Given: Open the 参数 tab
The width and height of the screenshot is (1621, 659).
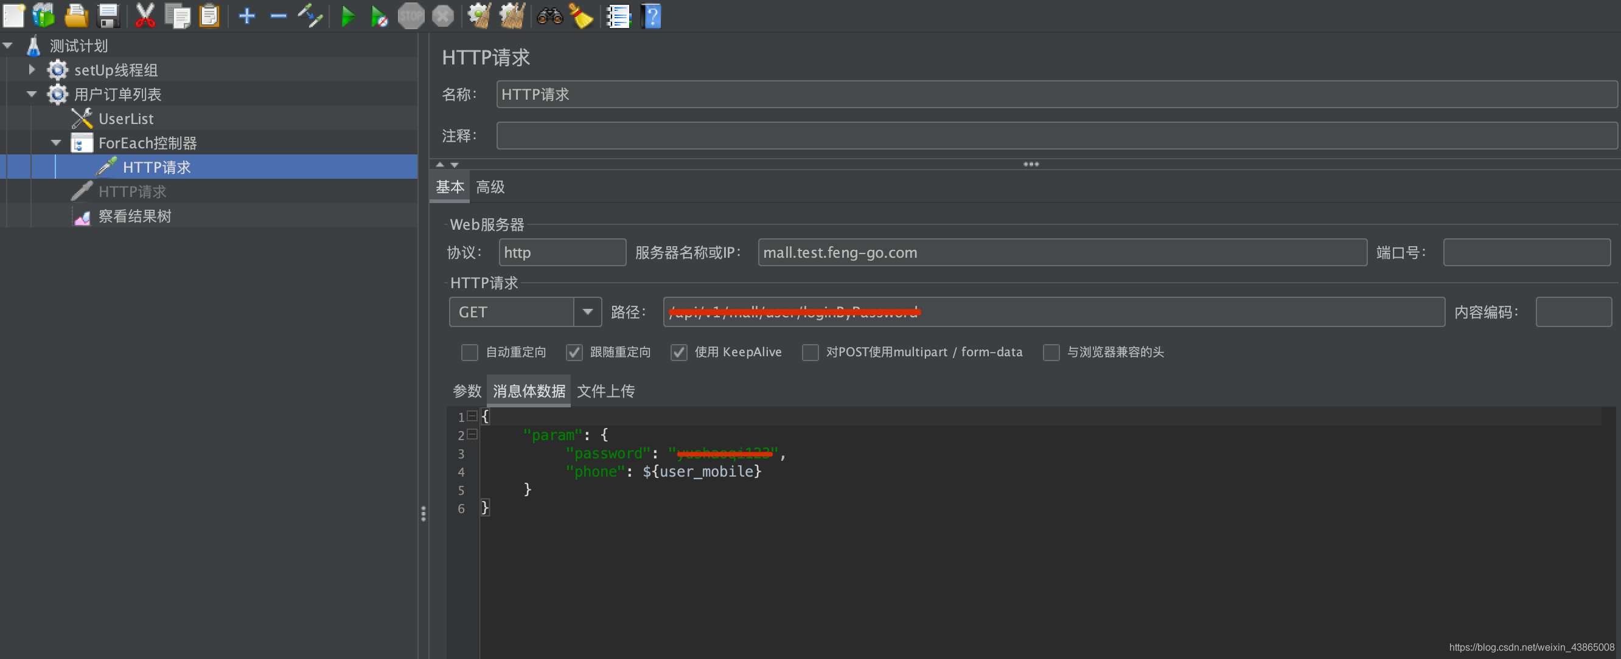Looking at the screenshot, I should [x=467, y=391].
